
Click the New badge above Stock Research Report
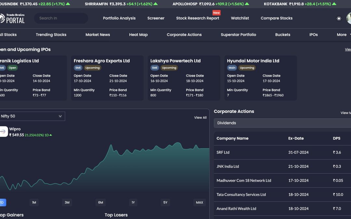pos(216,13)
